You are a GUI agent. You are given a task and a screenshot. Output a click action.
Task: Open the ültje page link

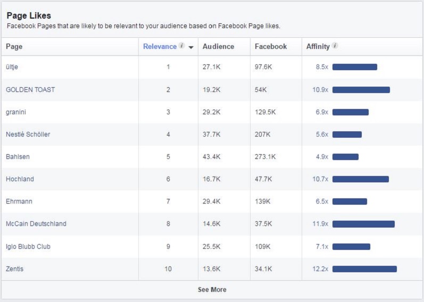[12, 67]
